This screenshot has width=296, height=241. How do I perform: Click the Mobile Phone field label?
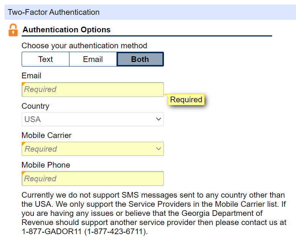pos(46,165)
